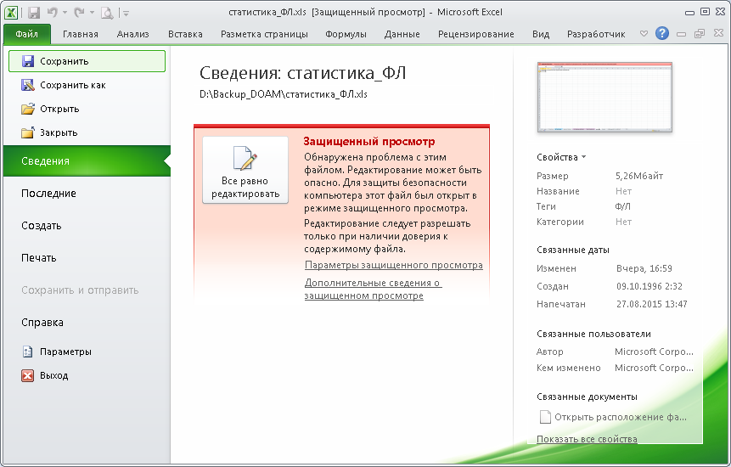Click the file path D:\Backup_DOAM text
731x467 pixels.
(284, 94)
